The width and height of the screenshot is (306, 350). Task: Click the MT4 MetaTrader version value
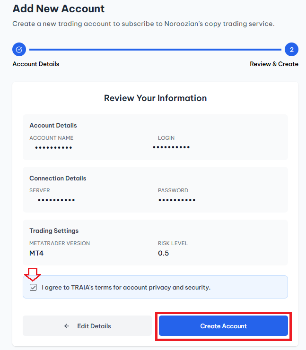pos(38,253)
